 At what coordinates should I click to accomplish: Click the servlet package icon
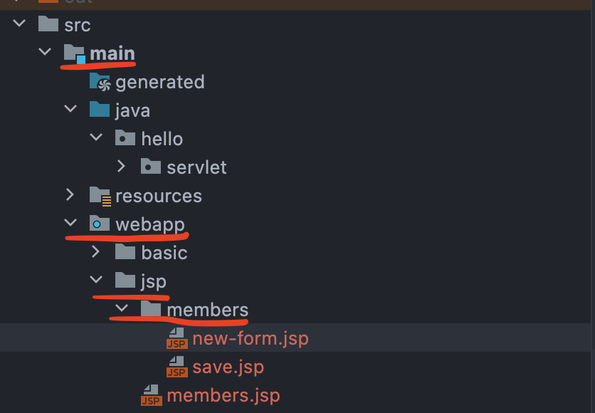coord(151,167)
